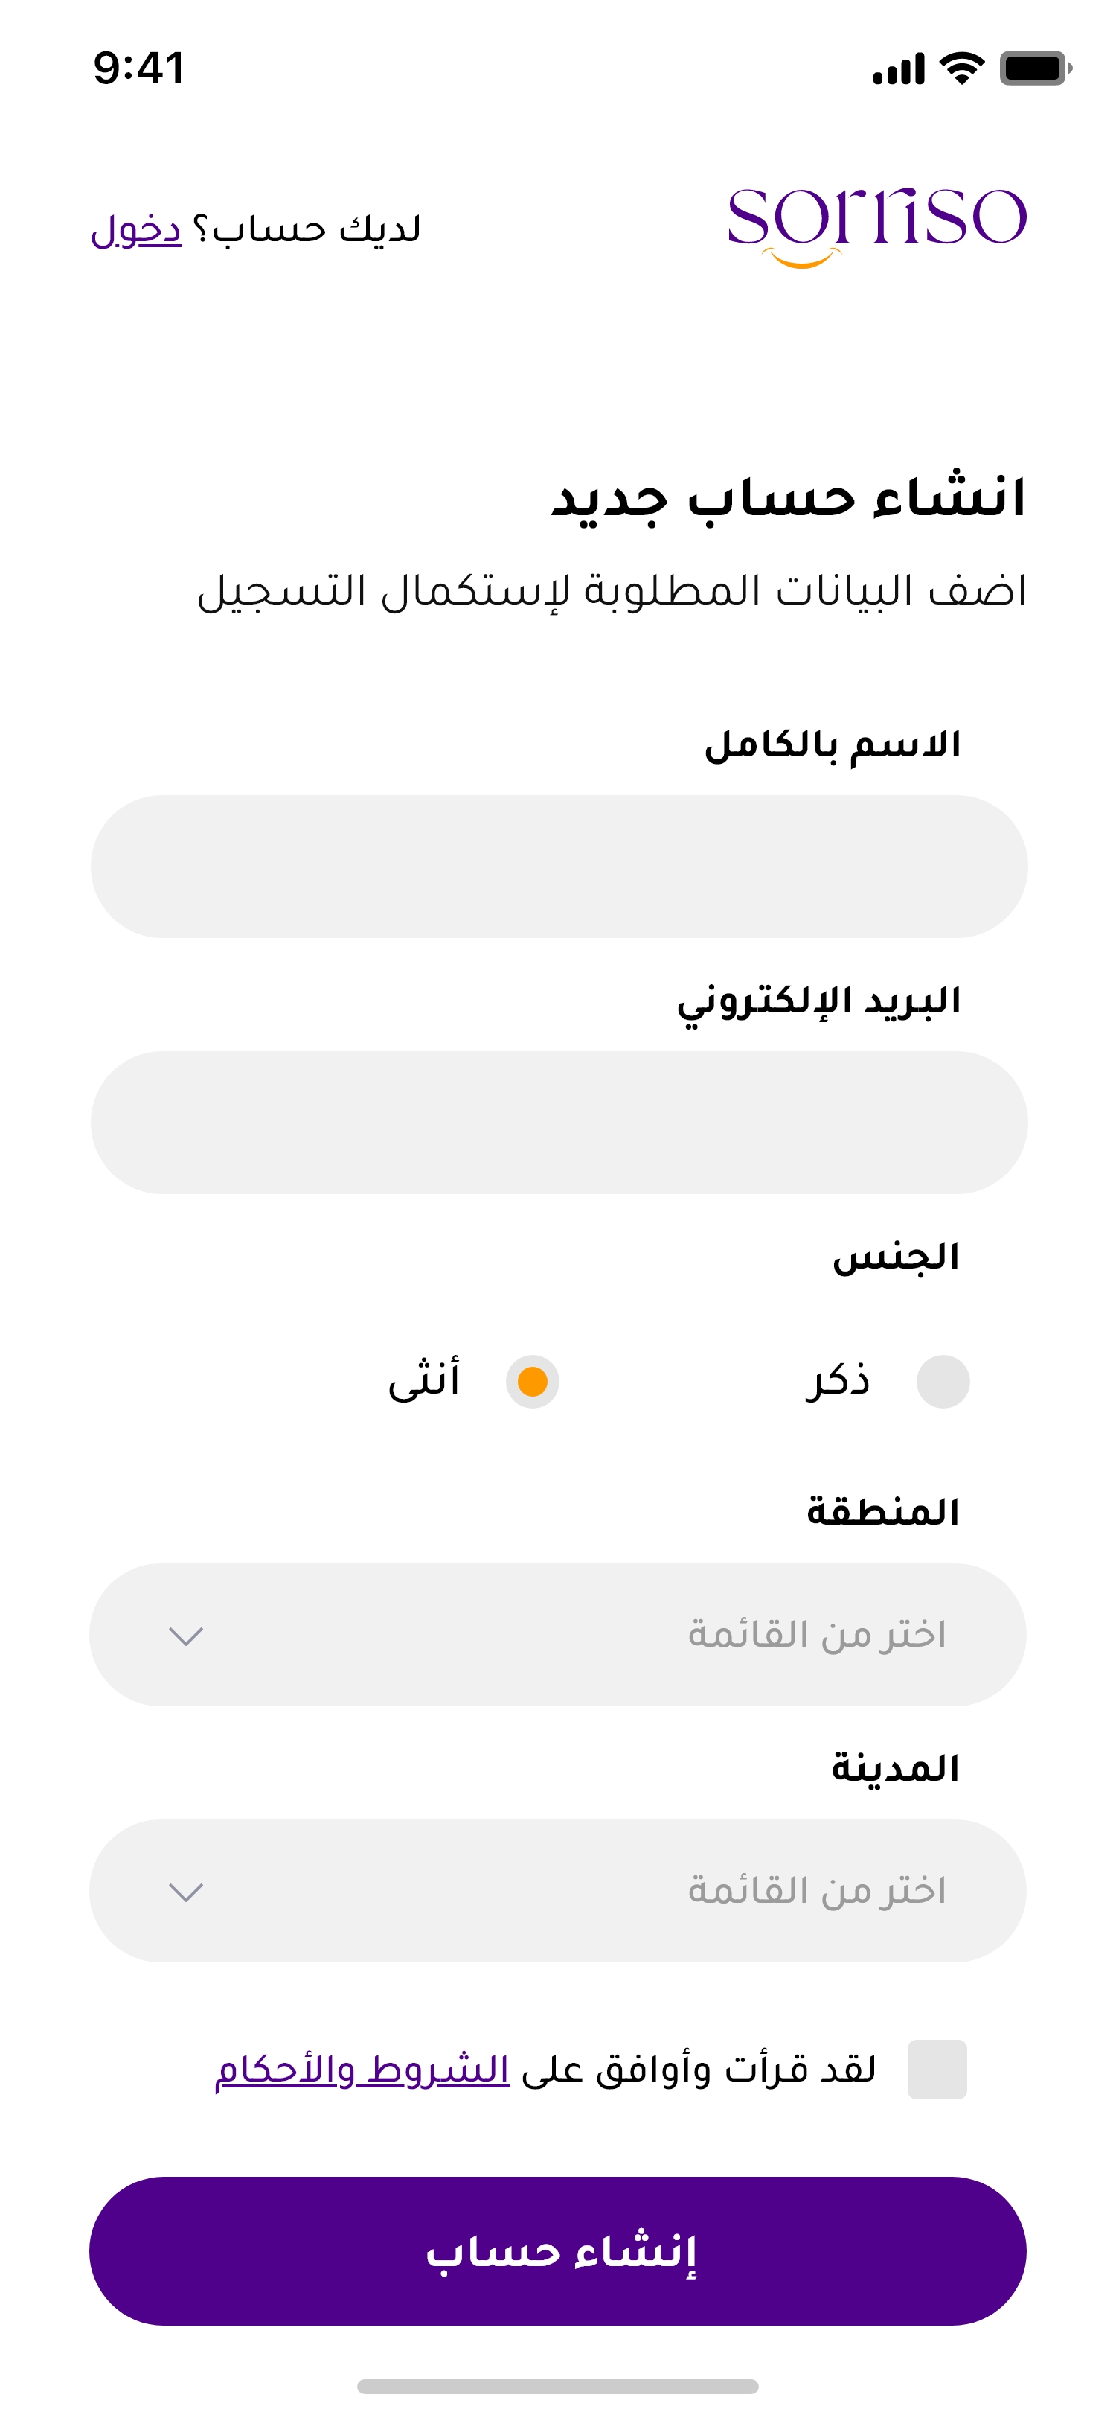Image resolution: width=1116 pixels, height=2418 pixels.
Task: Tap the cellular signal icon
Action: click(x=899, y=69)
